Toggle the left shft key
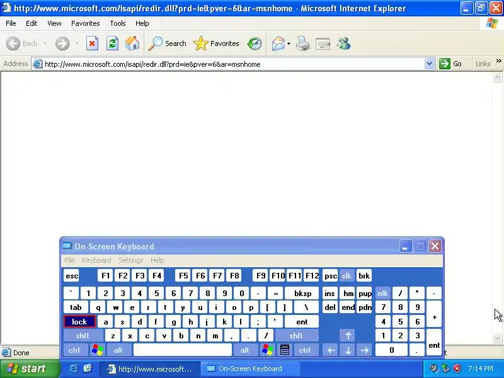The width and height of the screenshot is (504, 378). (x=83, y=336)
